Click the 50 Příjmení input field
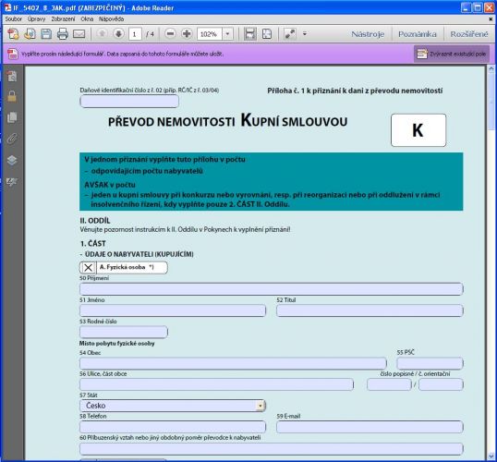This screenshot has height=462, width=497. click(272, 289)
